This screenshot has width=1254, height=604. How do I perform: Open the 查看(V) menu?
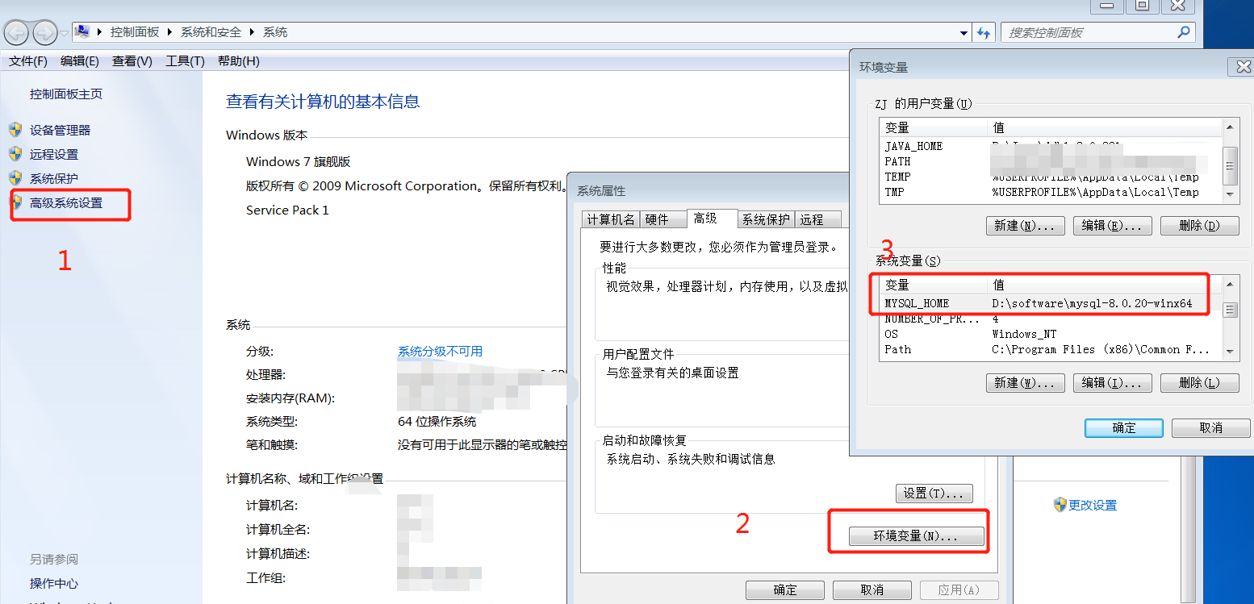pyautogui.click(x=132, y=61)
